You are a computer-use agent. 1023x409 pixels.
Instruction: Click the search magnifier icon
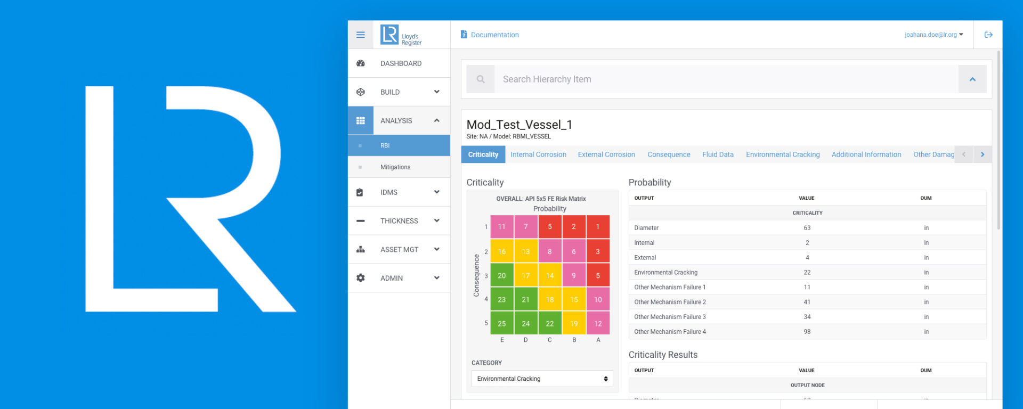click(x=481, y=79)
